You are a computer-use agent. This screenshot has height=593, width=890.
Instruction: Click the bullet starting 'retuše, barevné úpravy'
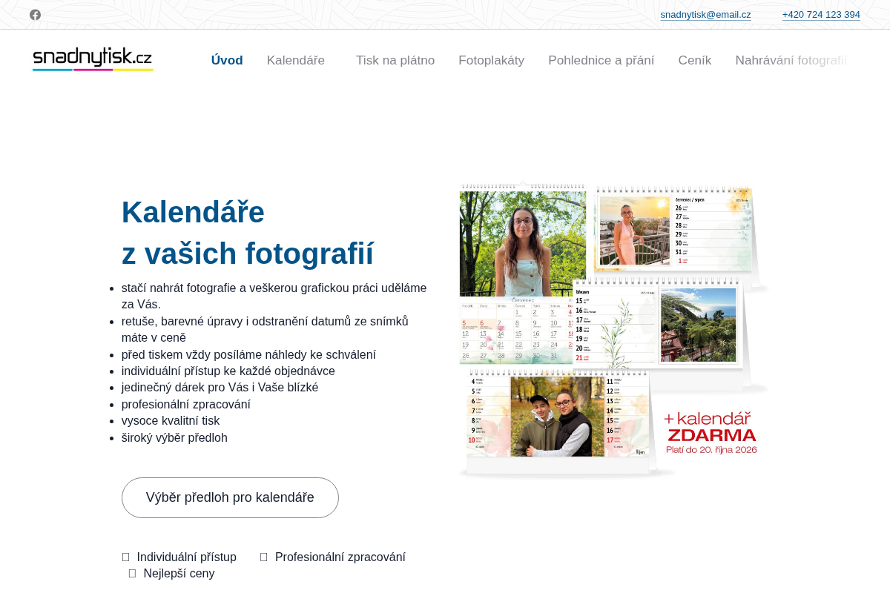(x=266, y=329)
